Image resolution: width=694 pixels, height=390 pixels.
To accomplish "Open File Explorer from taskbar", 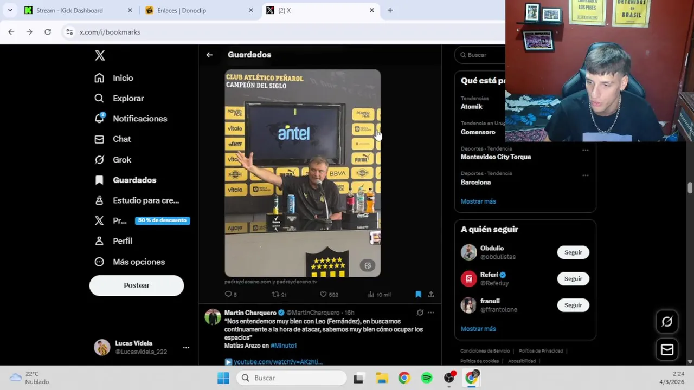I will (382, 378).
